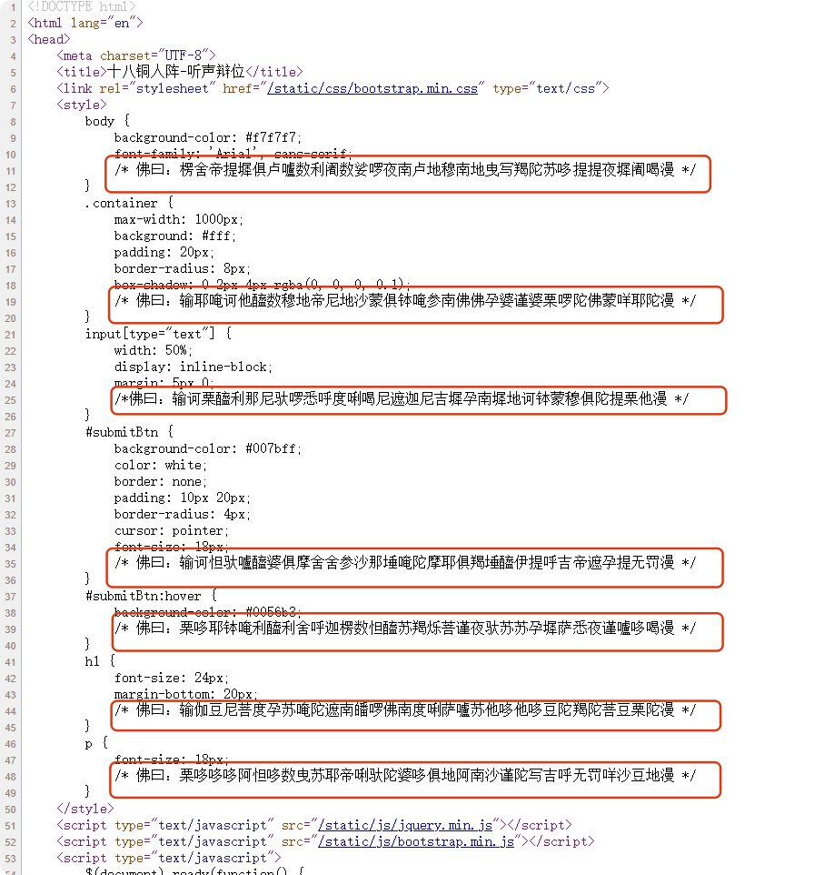Click the 佛曰 comment on line 25
This screenshot has height=875, width=824.
pyautogui.click(x=402, y=399)
